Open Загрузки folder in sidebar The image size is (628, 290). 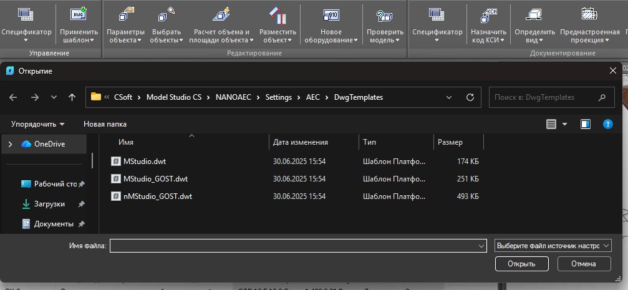tap(49, 204)
